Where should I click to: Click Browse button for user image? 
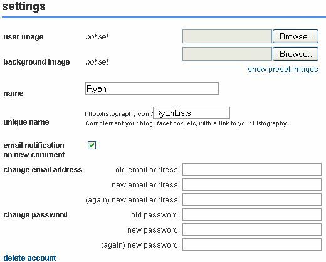(x=295, y=36)
